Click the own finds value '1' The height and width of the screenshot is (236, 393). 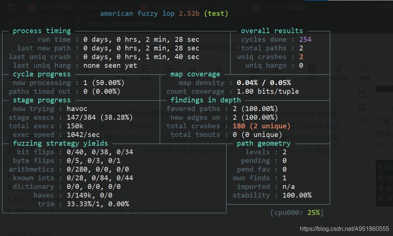point(284,178)
